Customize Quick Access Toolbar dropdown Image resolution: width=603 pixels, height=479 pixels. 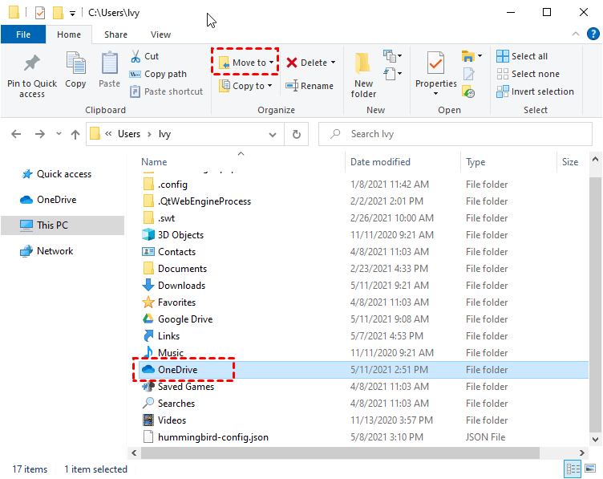72,14
